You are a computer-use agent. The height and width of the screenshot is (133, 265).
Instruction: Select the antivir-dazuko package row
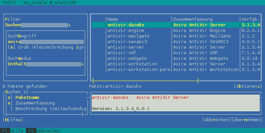(176, 25)
